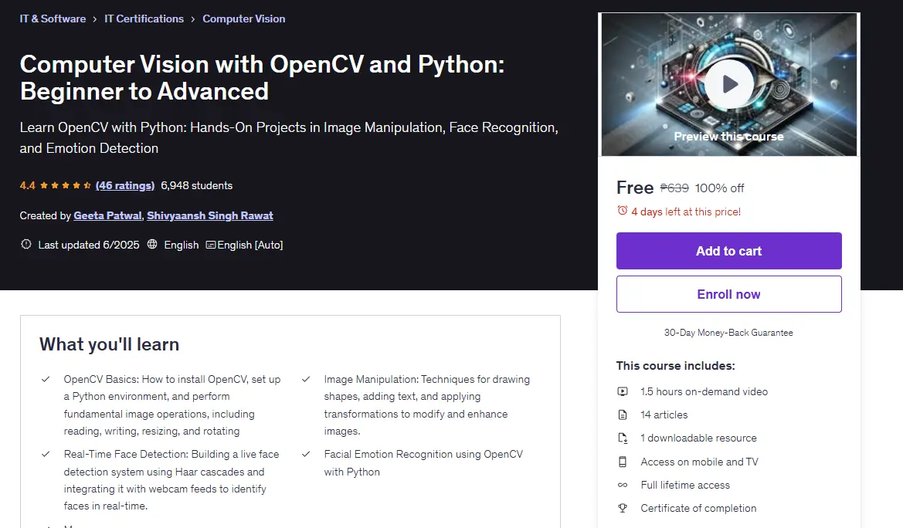Click the breadcrumb chevron after IT & Software
The height and width of the screenshot is (528, 903).
[95, 19]
